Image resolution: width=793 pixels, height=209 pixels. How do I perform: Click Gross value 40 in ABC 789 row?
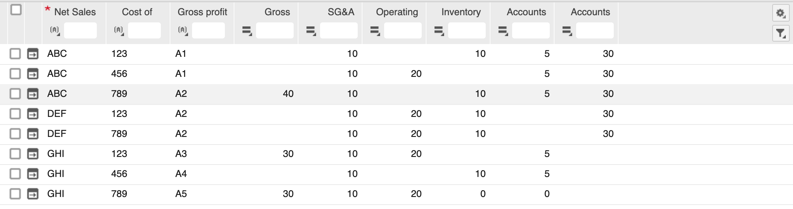click(x=288, y=94)
